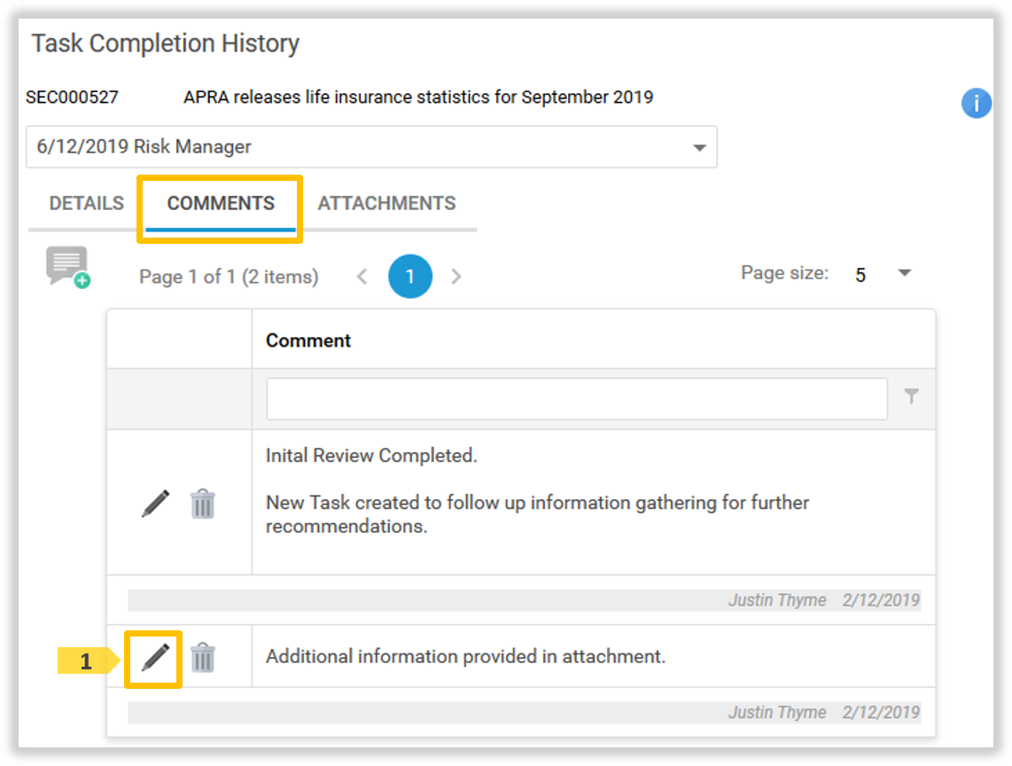Open the Attachments tab
This screenshot has height=766, width=1012.
[386, 204]
